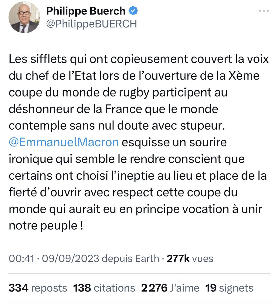Viewport: 279px width, 308px height.
Task: Open the three-dot more options menu
Action: pyautogui.click(x=264, y=11)
